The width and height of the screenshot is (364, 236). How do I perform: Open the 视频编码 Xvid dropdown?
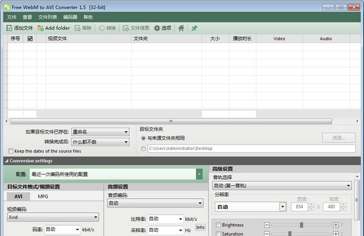pos(53,217)
